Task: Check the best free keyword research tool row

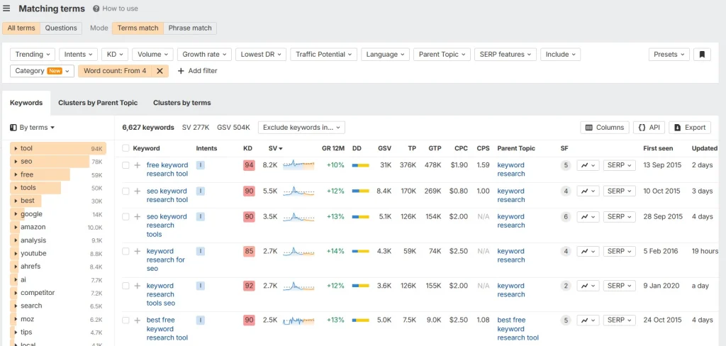Action: [x=125, y=320]
